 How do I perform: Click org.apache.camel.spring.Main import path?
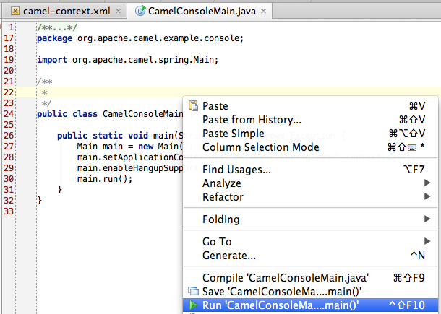(x=145, y=60)
